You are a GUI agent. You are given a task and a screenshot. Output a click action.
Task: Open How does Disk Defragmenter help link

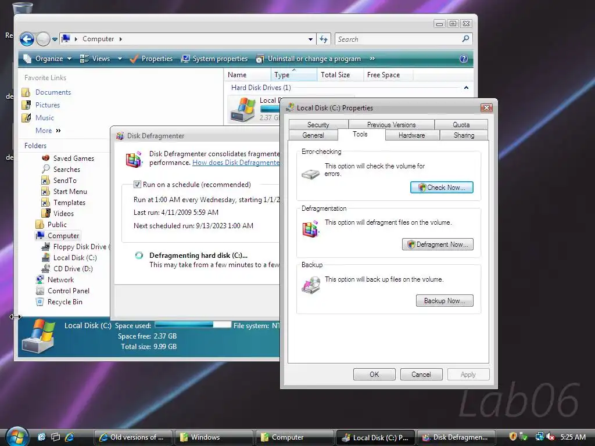click(236, 163)
